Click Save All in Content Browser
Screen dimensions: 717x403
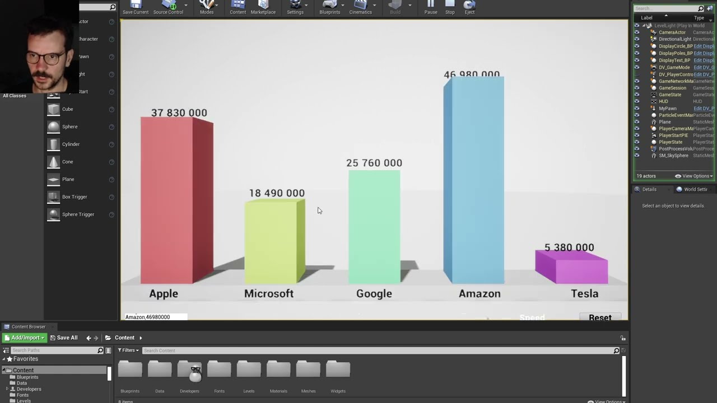[64, 338]
